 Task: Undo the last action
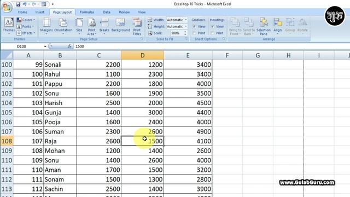(x=25, y=4)
